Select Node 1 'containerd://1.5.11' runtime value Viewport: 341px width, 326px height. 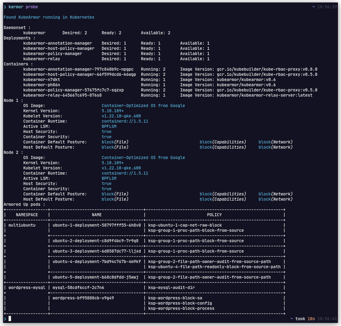[125, 121]
